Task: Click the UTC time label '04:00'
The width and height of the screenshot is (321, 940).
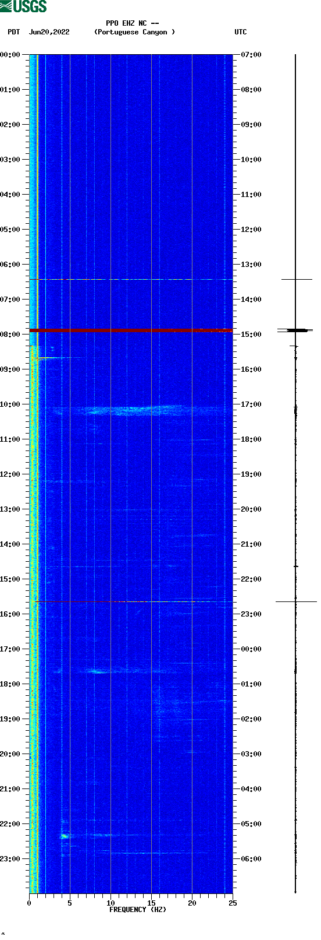Action: (x=251, y=789)
